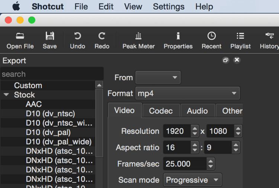This screenshot has height=188, width=279.
Task: Open the File menu
Action: 81,7
